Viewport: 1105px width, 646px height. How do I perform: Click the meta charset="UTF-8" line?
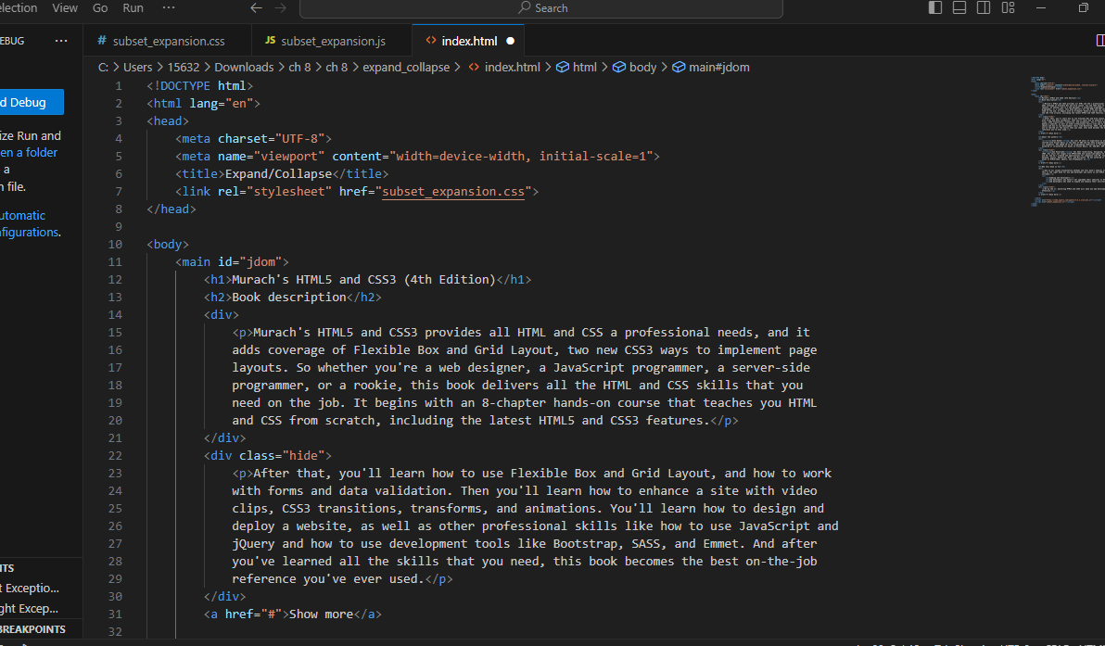tap(254, 139)
